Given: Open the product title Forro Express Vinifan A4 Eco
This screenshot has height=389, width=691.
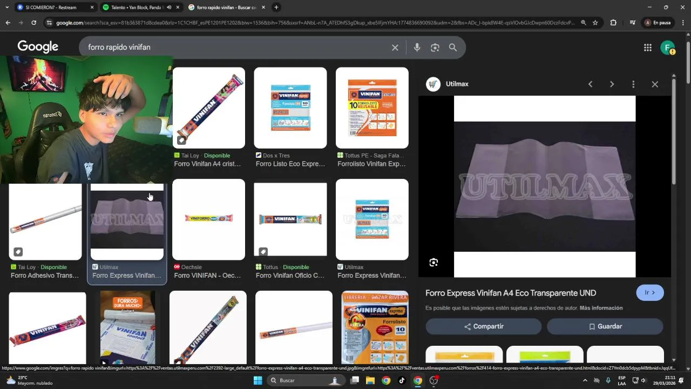Looking at the screenshot, I should click(511, 293).
